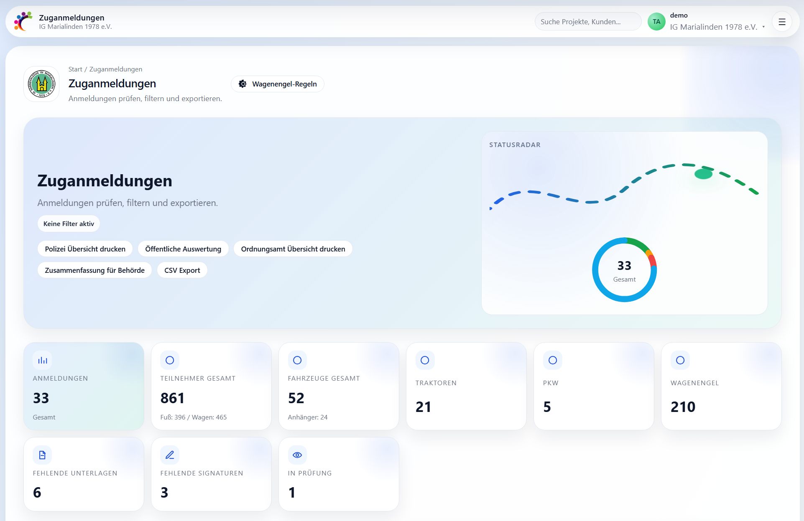
Task: Click the pencil icon on Fehlende Signaturen
Action: (170, 455)
